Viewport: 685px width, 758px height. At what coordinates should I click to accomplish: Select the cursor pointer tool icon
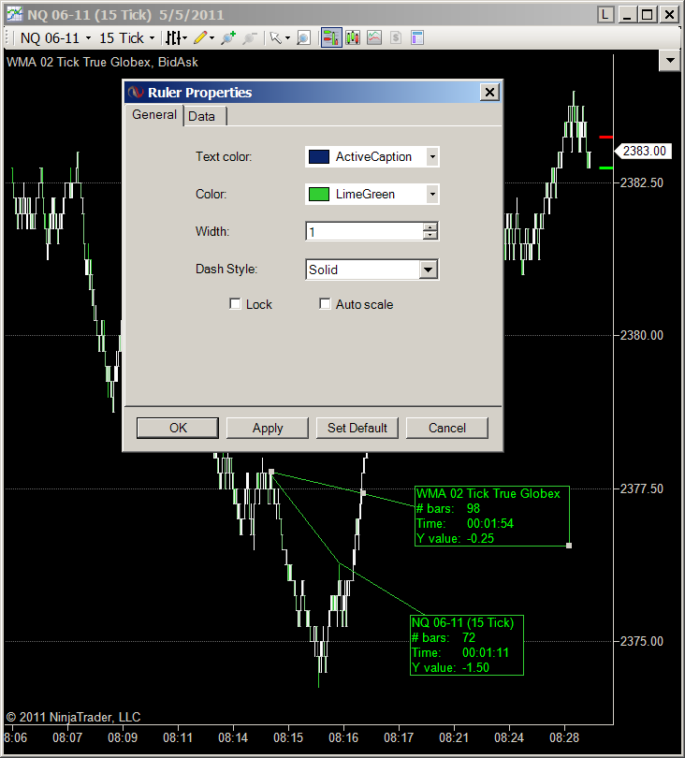[x=275, y=37]
